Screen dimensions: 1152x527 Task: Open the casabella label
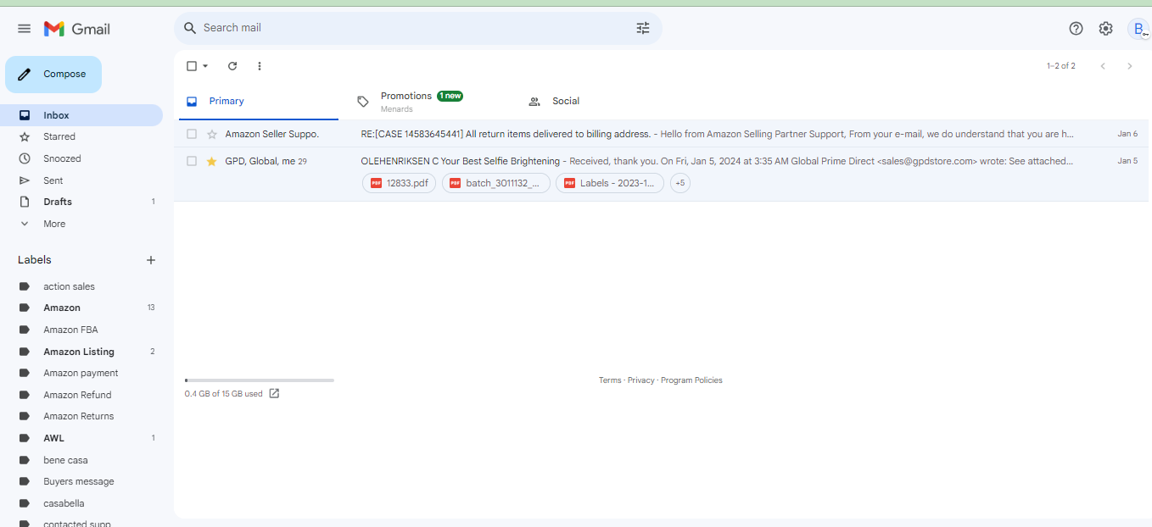[81, 503]
